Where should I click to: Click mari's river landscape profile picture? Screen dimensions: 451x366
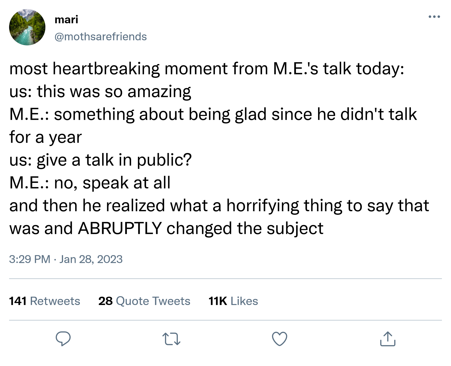click(27, 27)
